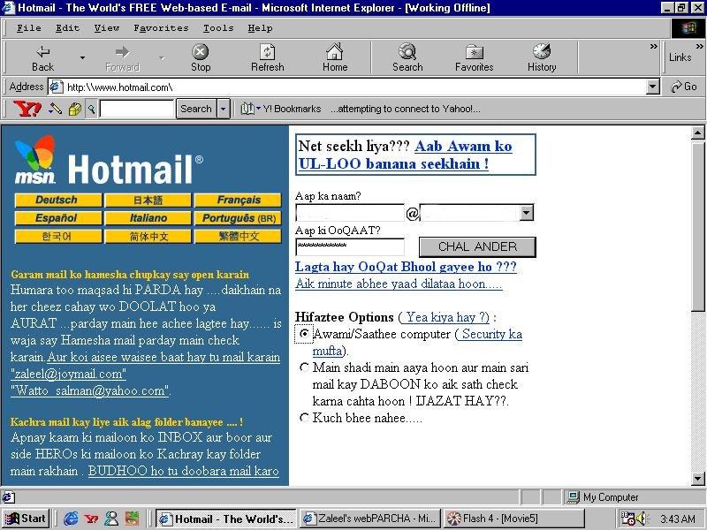Open the Forward button dropdown arrow
Screen dimensions: 707x530
(162, 57)
